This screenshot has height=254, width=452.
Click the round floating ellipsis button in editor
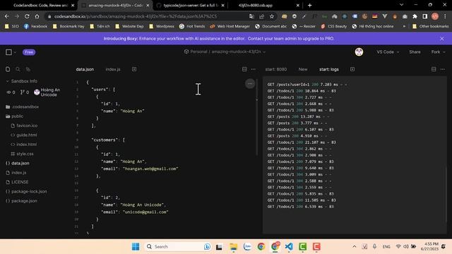250,84
